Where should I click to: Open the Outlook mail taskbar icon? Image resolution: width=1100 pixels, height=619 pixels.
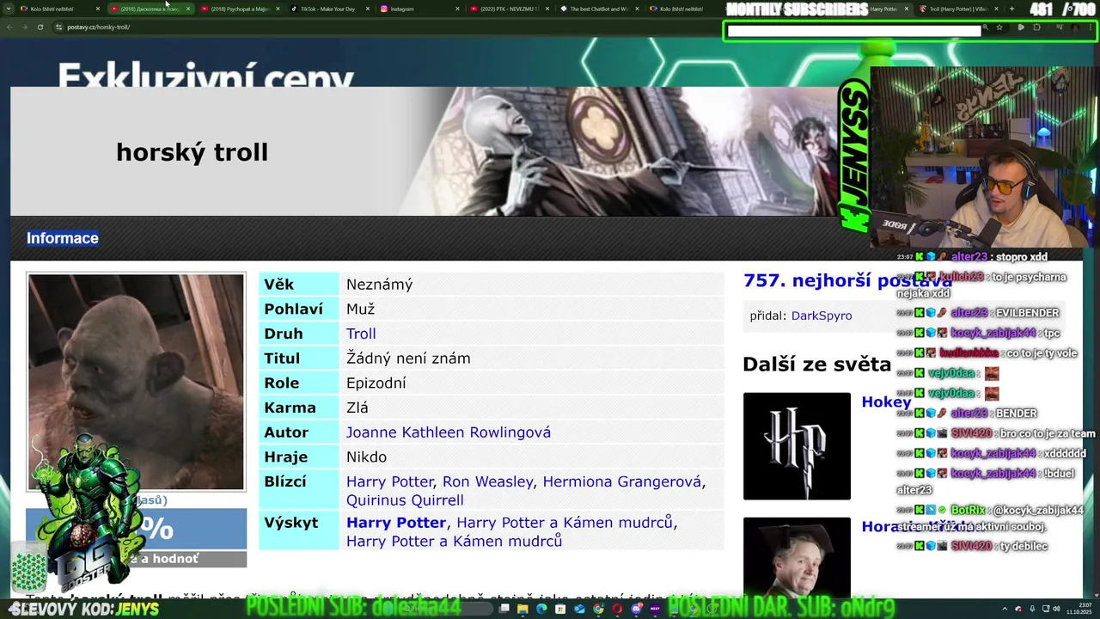[x=579, y=609]
